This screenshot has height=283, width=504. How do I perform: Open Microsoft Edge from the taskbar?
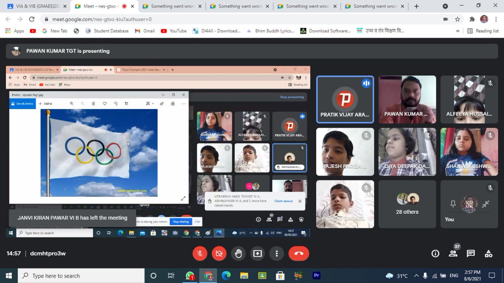pyautogui.click(x=226, y=276)
